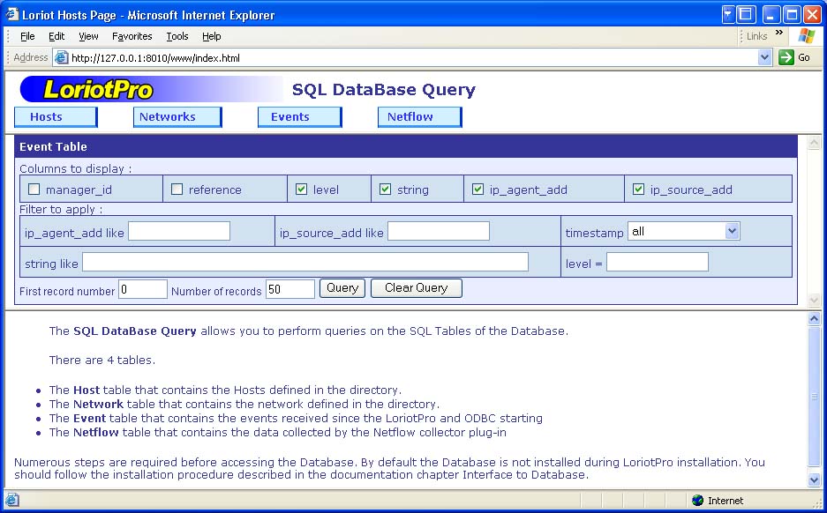The image size is (827, 513).
Task: Enable the reference column checkbox
Action: click(x=177, y=190)
